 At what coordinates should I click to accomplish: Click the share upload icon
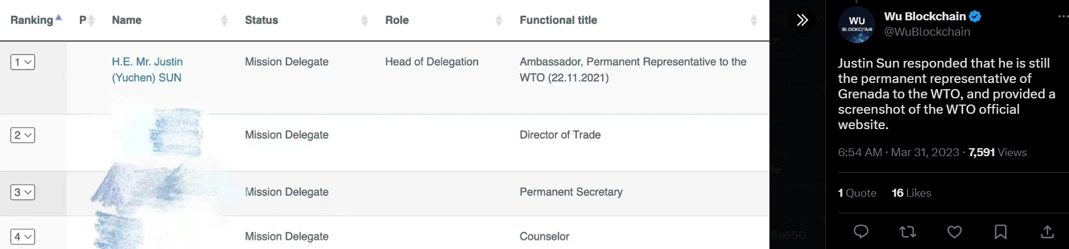tap(1047, 232)
